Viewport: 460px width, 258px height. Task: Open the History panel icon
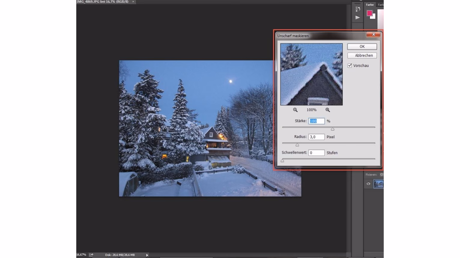click(x=357, y=9)
